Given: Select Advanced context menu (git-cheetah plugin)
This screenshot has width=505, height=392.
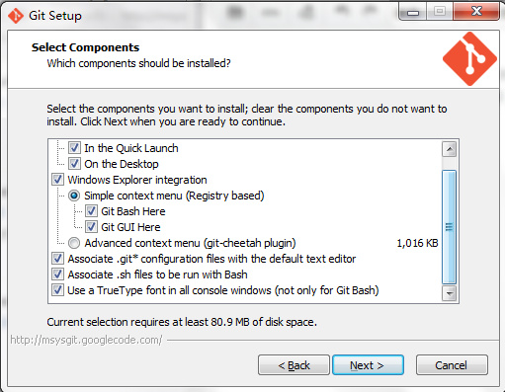Looking at the screenshot, I should point(74,243).
